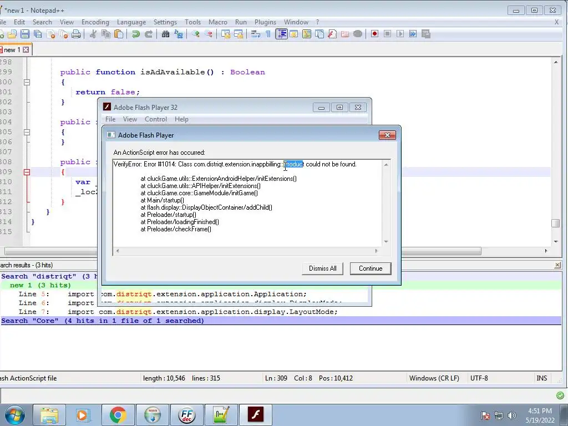The height and width of the screenshot is (426, 568).
Task: Click the Close All toolbar icon
Action: pyautogui.click(x=64, y=34)
